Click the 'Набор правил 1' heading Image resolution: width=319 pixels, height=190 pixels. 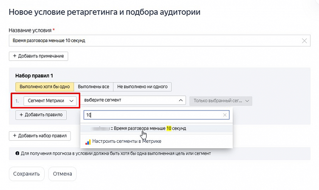coord(34,76)
